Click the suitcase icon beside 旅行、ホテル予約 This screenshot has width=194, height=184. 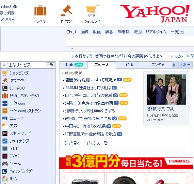point(5,96)
